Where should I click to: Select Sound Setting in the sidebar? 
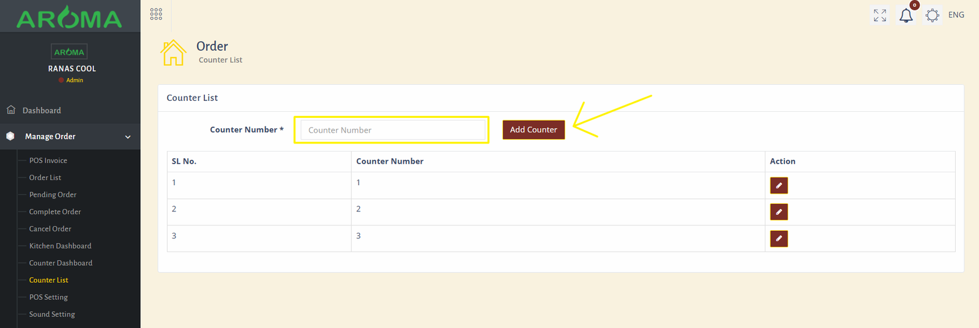pos(52,315)
